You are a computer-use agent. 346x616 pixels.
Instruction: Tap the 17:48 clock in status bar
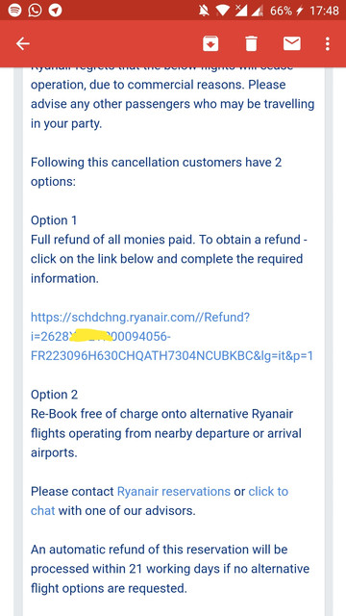coord(324,11)
